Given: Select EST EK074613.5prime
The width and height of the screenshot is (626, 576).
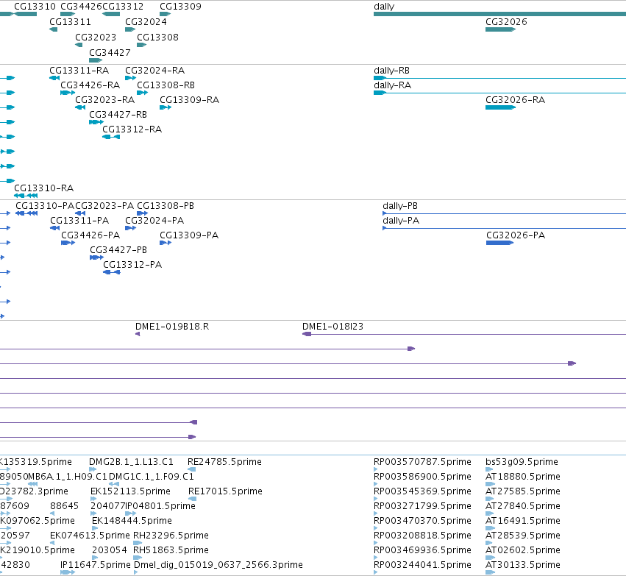Looking at the screenshot, I should click(90, 536).
